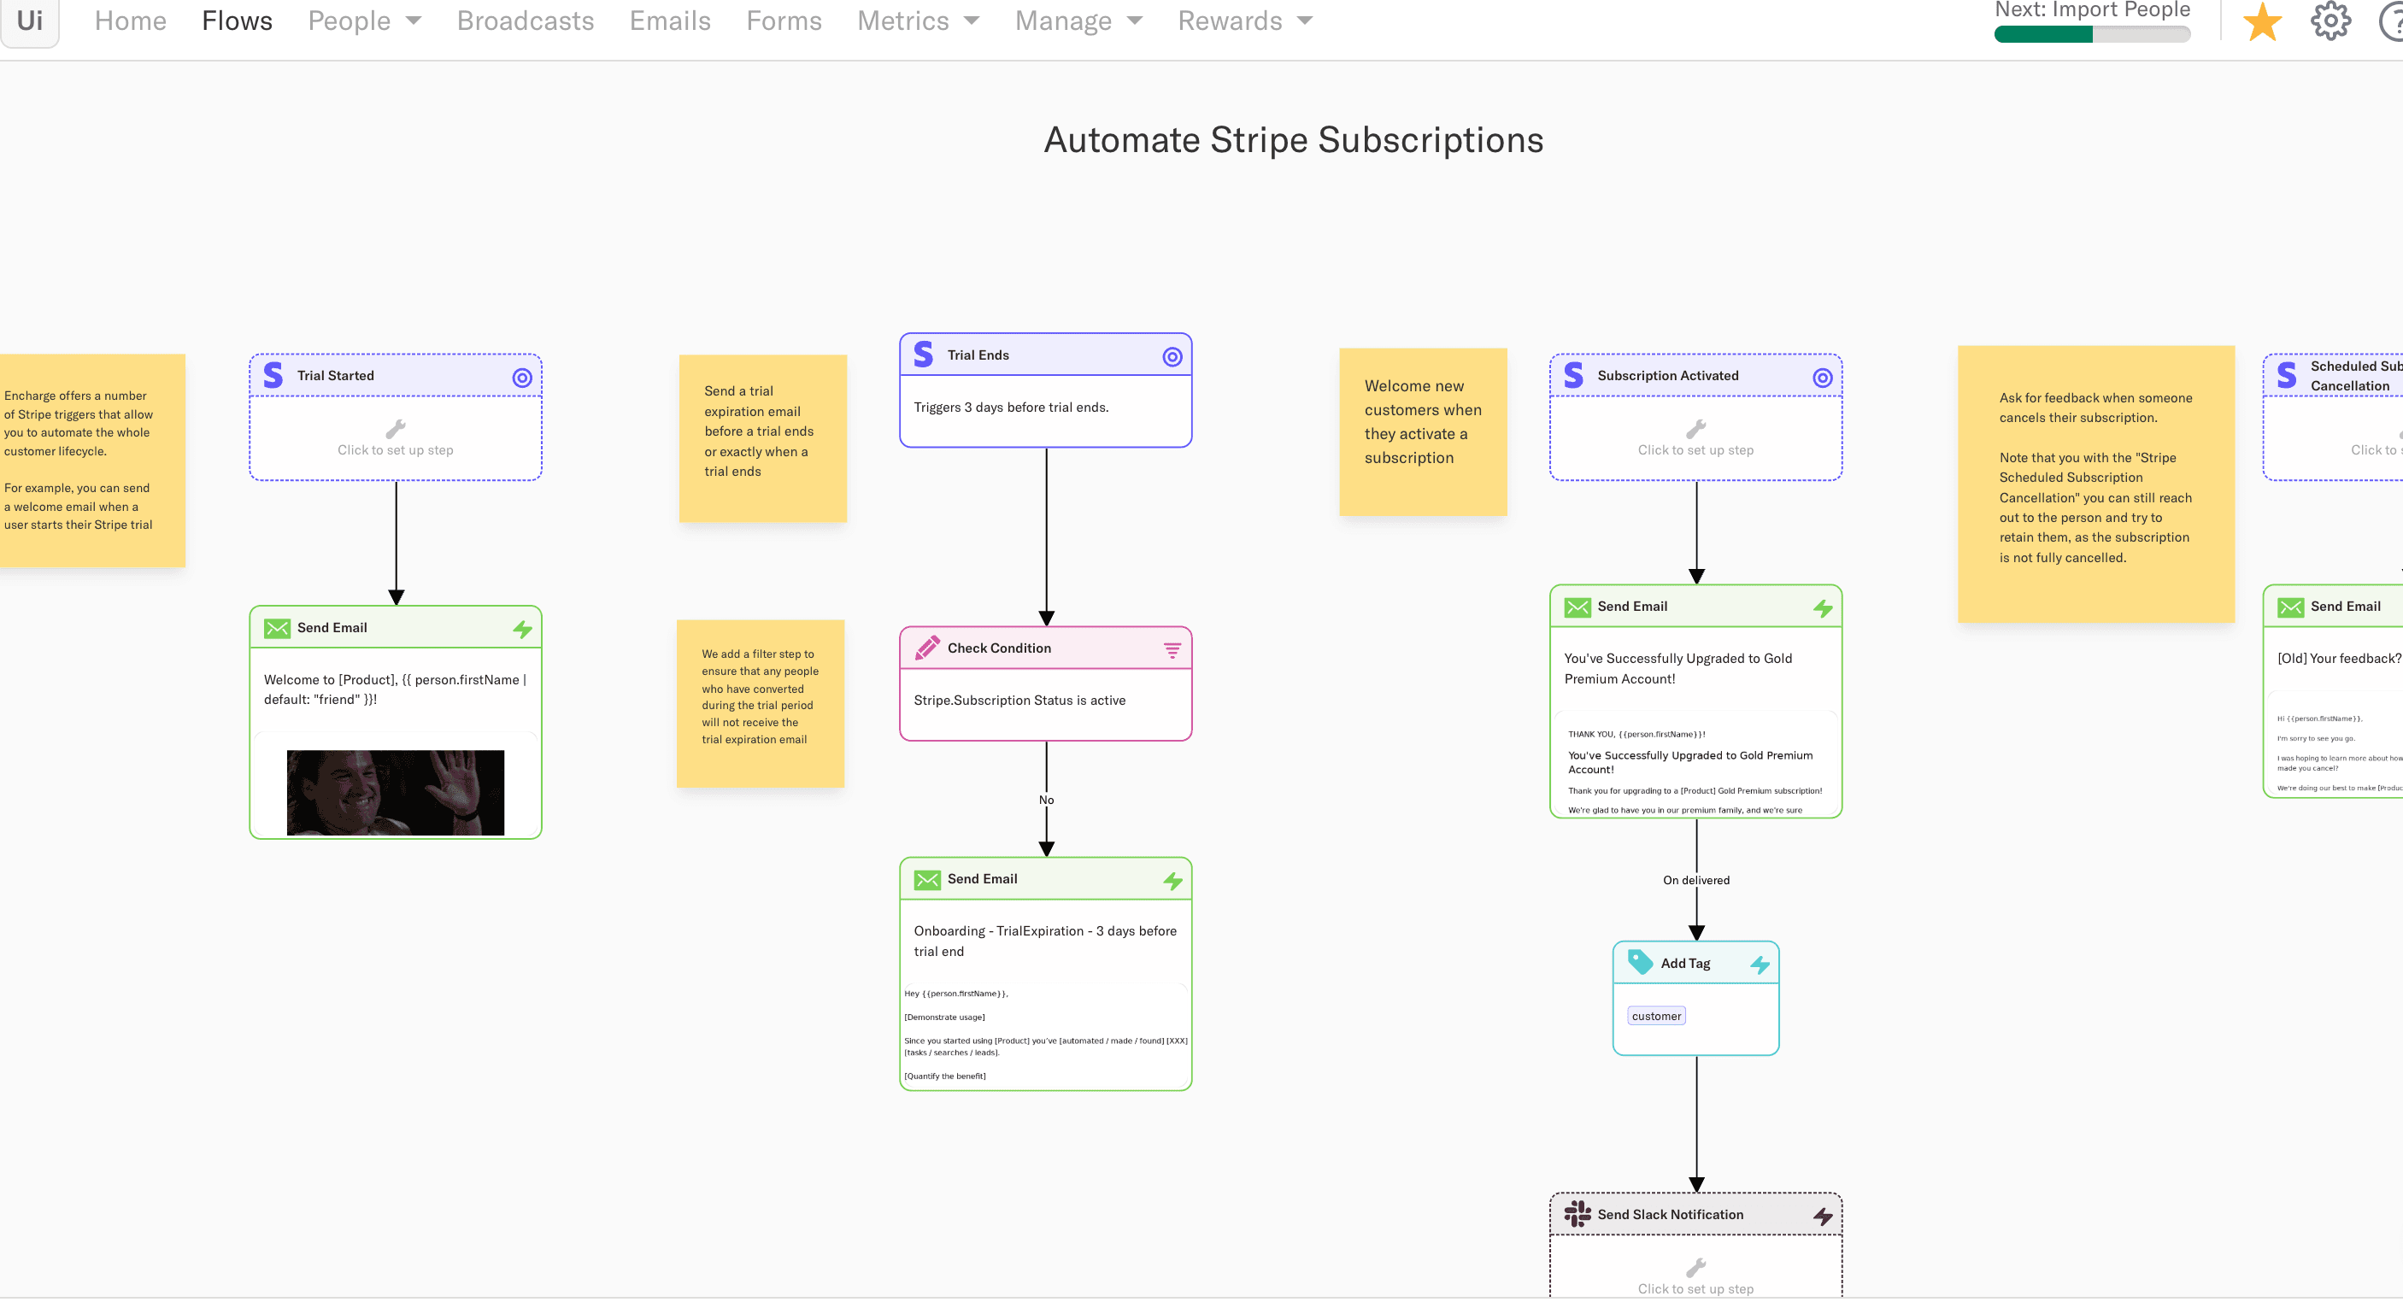Click the wrench icon in Trial Started step
This screenshot has height=1302, width=2403.
point(396,428)
